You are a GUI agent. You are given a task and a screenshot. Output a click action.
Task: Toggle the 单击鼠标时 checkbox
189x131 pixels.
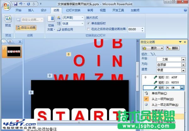[88, 23]
